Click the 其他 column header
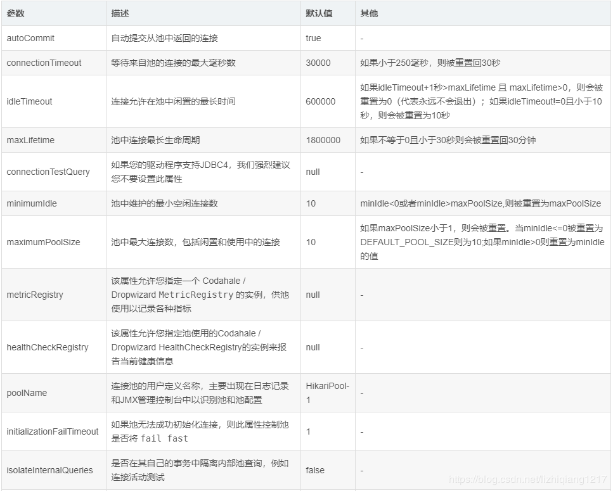 [369, 13]
